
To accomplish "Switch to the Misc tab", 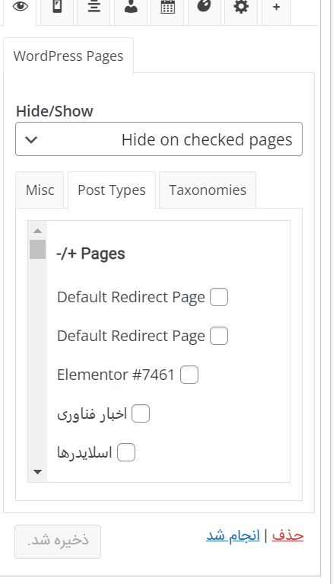I will click(40, 190).
